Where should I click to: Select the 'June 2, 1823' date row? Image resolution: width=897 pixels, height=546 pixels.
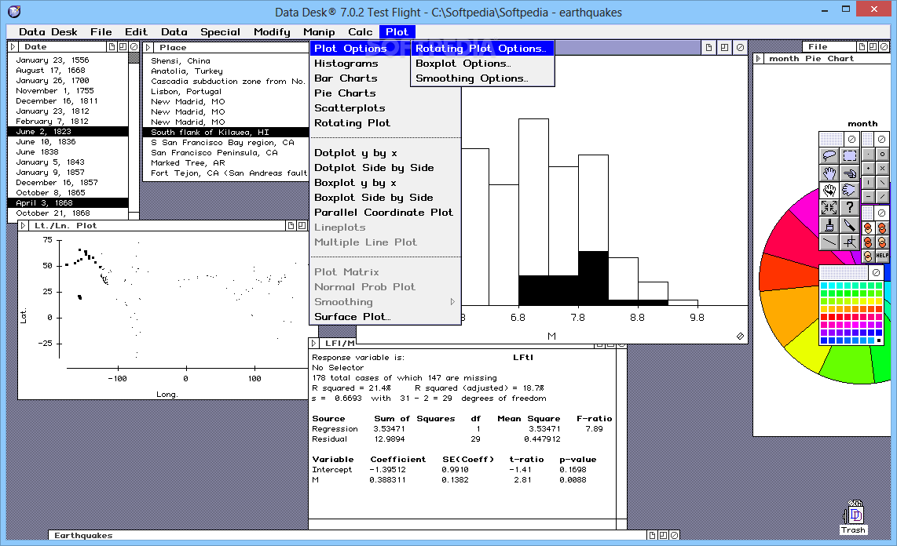(68, 131)
